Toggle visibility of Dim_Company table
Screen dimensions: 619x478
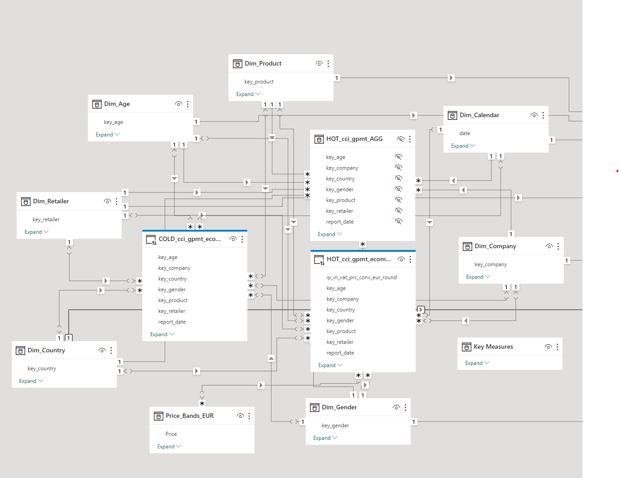(549, 246)
